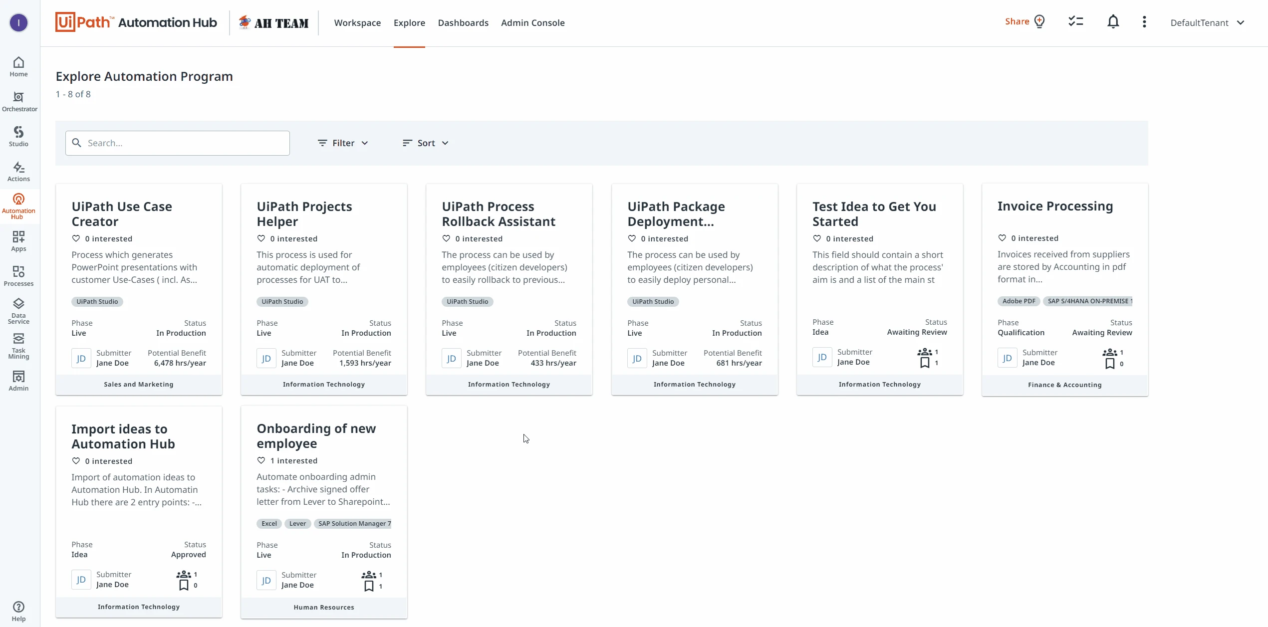Open Onboarding of new employee title
Image resolution: width=1268 pixels, height=627 pixels.
[x=316, y=436]
